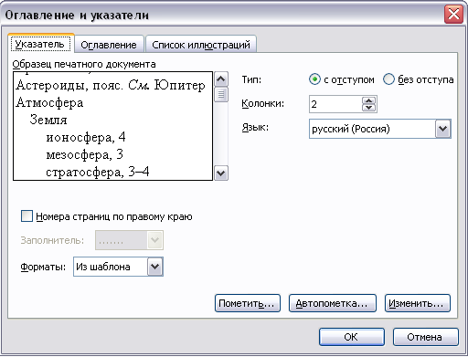Select the без отступа radio button
This screenshot has height=357, width=468.
point(388,79)
